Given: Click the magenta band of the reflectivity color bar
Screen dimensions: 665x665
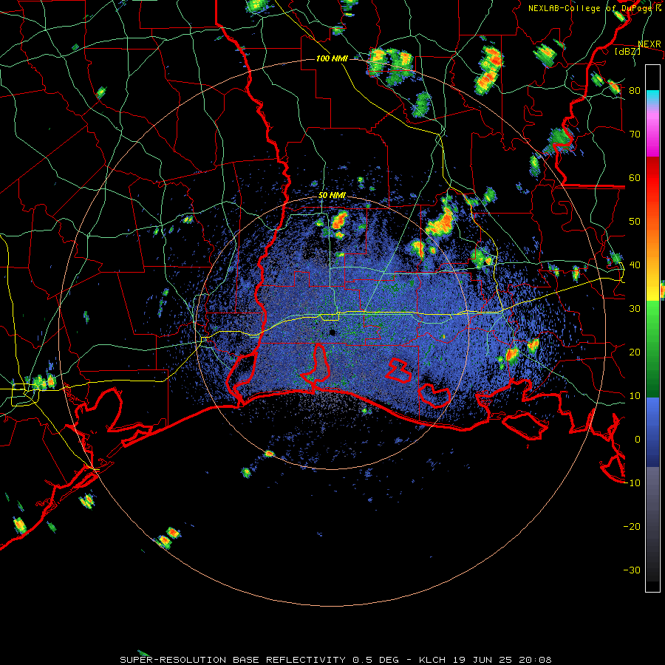Looking at the screenshot, I should pos(652,136).
